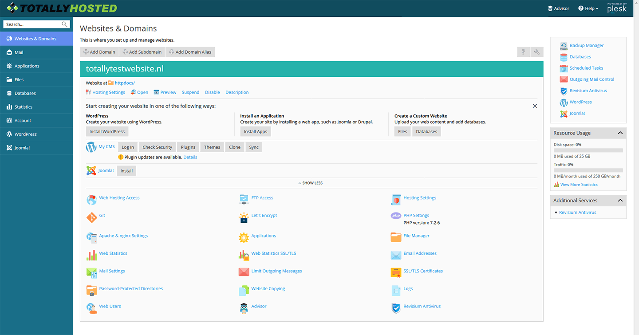
Task: Go to Databases in left sidebar
Action: 25,93
